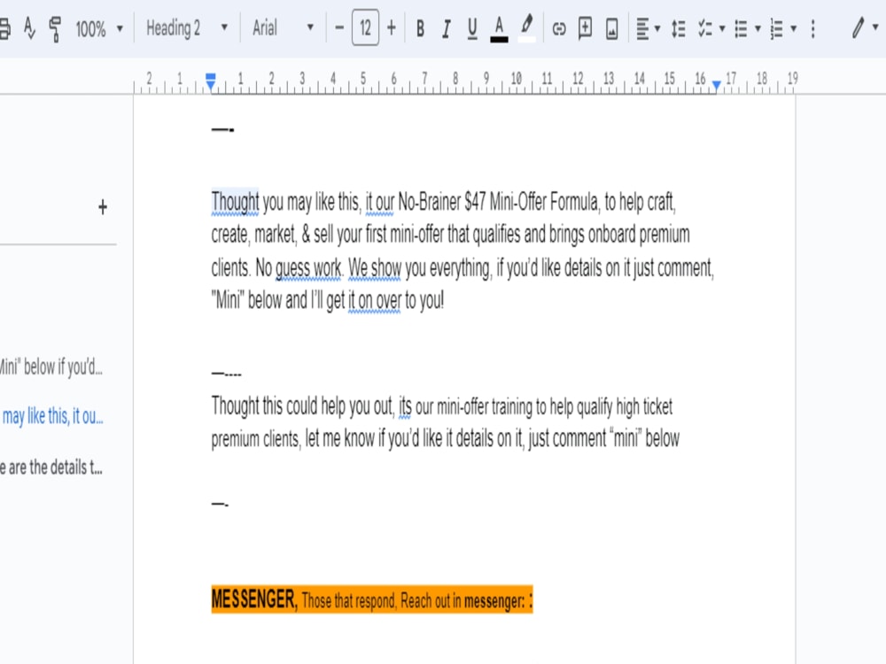The image size is (886, 664).
Task: Toggle underline formatting
Action: pyautogui.click(x=472, y=28)
